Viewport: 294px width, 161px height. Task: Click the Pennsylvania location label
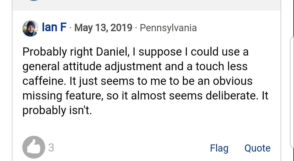click(x=168, y=28)
